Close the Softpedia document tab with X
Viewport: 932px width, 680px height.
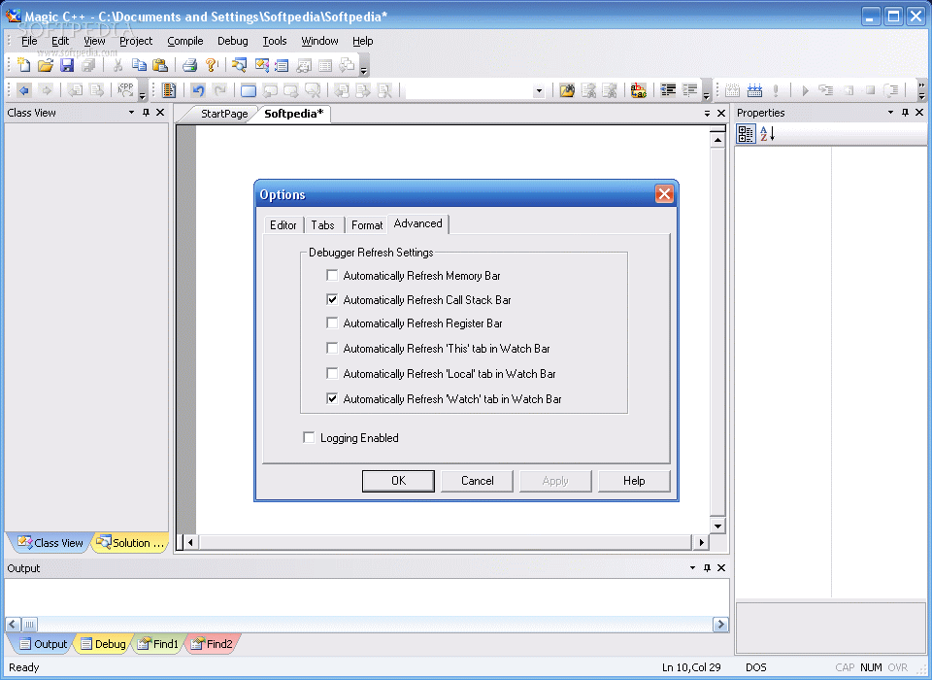[x=721, y=113]
